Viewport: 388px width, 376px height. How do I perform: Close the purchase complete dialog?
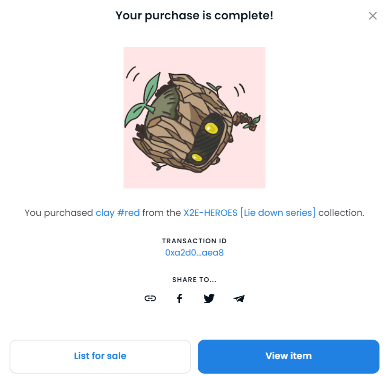(373, 16)
